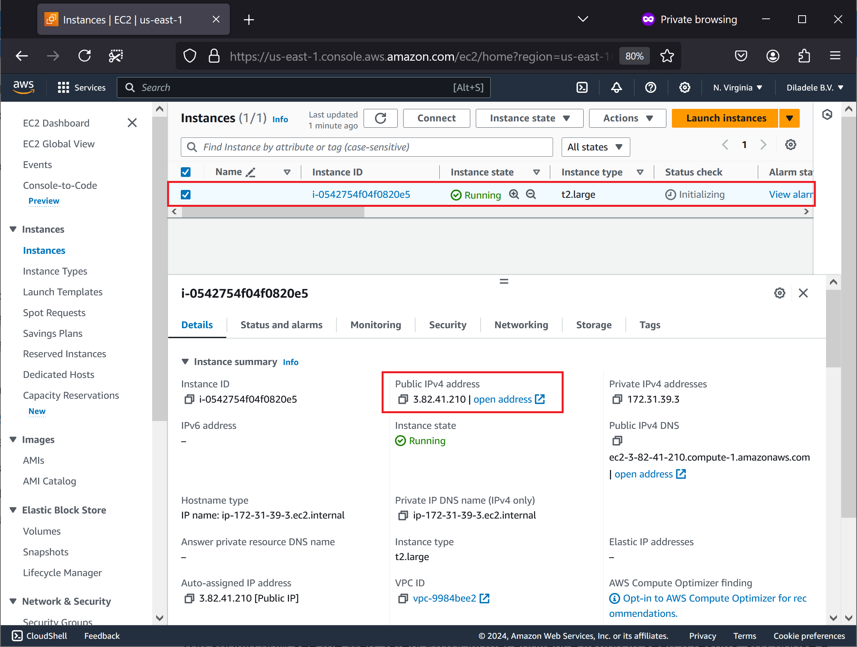The image size is (857, 647).
Task: Open the vpc-9984bee2 link
Action: point(451,598)
